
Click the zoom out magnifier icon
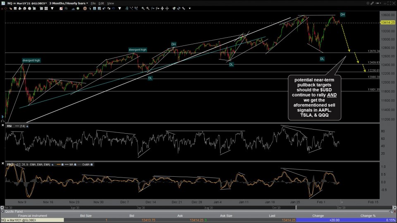coord(148,8)
